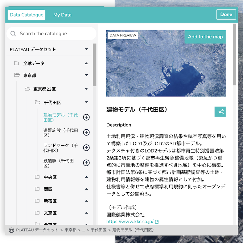Expand 港区 using its arrow
The width and height of the screenshot is (243, 243).
click(x=86, y=189)
